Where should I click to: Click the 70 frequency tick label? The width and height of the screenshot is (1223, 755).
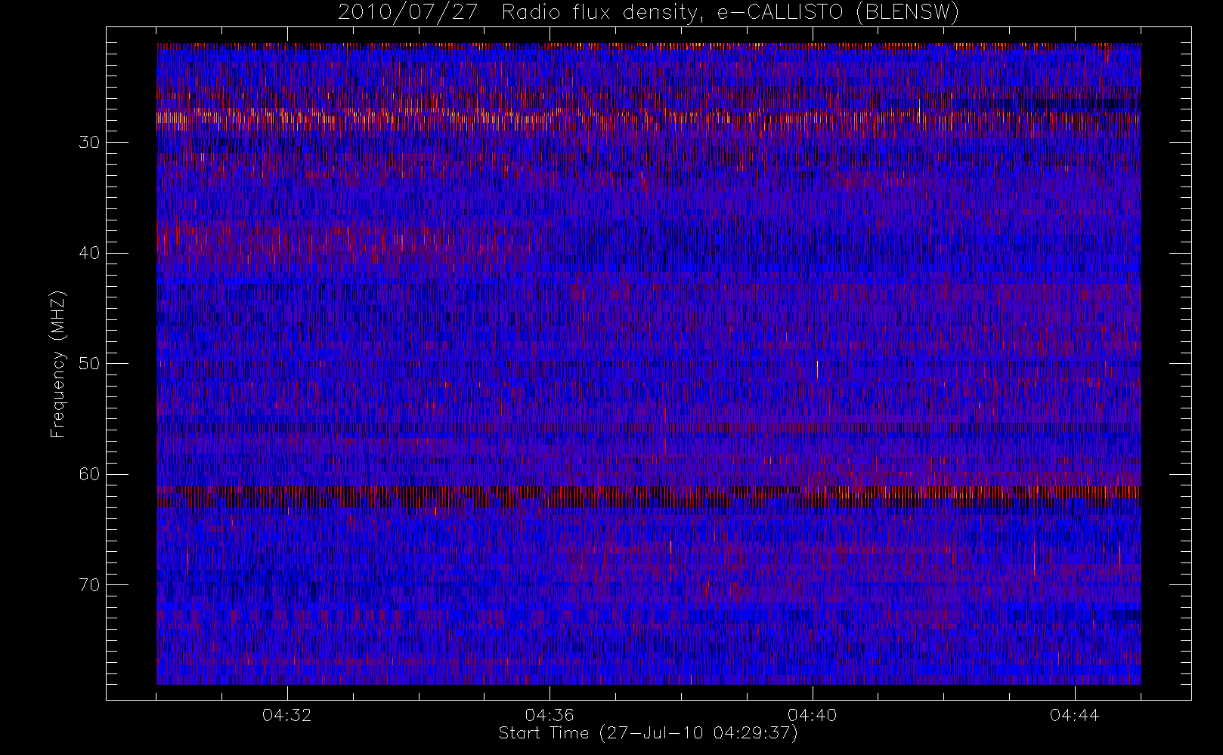[88, 585]
